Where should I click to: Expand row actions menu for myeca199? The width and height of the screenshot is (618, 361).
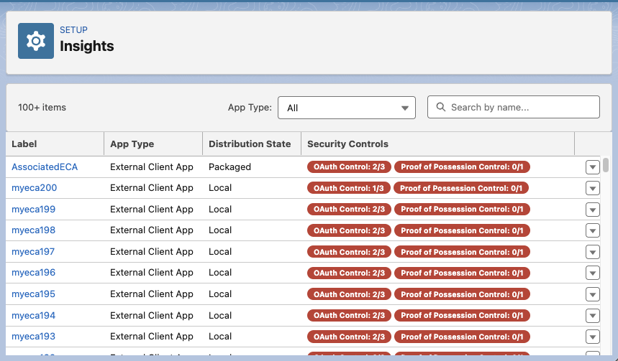tap(592, 210)
